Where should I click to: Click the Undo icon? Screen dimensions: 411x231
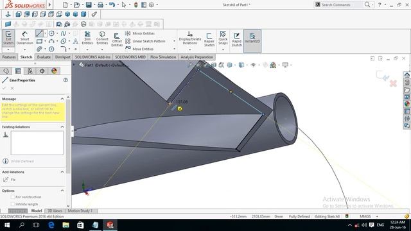click(x=112, y=4)
